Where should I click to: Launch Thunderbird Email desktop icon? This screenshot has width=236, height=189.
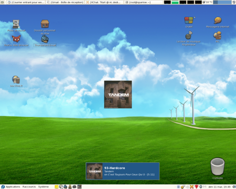pos(45,39)
